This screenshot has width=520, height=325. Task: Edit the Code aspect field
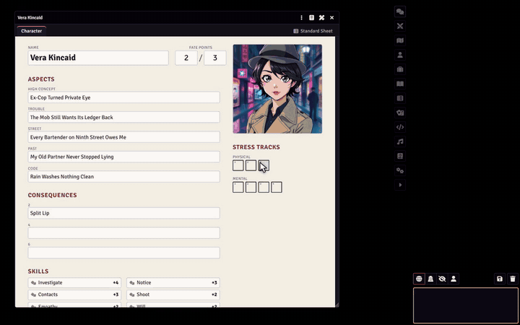point(123,176)
